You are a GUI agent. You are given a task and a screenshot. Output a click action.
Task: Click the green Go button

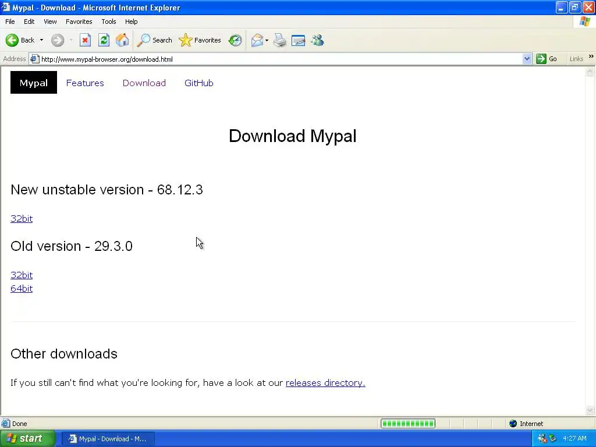click(547, 59)
